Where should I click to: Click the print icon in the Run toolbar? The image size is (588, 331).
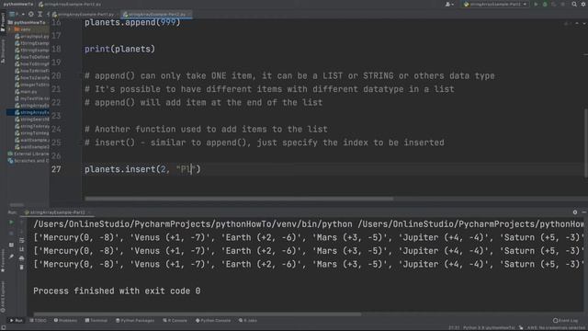(21, 258)
